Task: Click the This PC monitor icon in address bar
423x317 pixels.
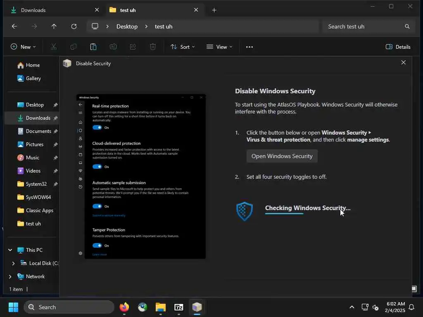Action: [95, 26]
